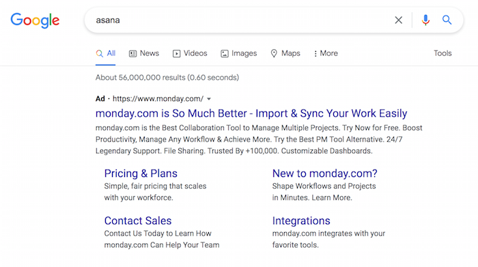478x267 pixels.
Task: Switch to the Images tab
Action: coord(239,54)
